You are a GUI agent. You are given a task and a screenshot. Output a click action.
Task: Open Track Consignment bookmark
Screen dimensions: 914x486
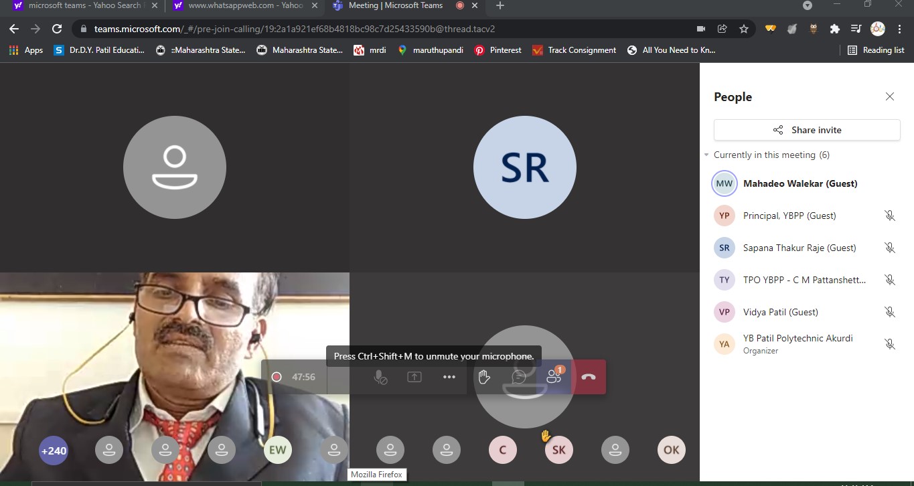pos(574,50)
